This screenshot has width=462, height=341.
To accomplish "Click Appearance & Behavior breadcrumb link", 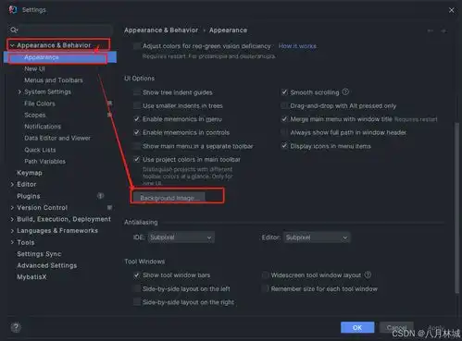I will click(161, 30).
